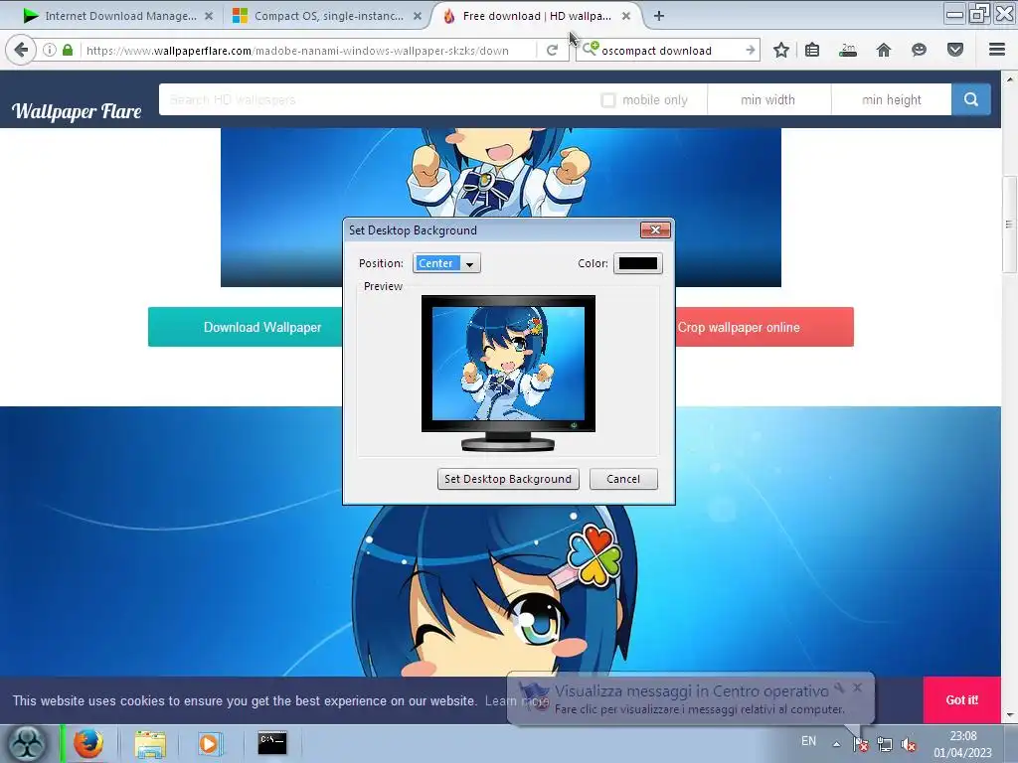Click the chat smiley toolbar icon
The width and height of the screenshot is (1018, 763).
(x=919, y=50)
